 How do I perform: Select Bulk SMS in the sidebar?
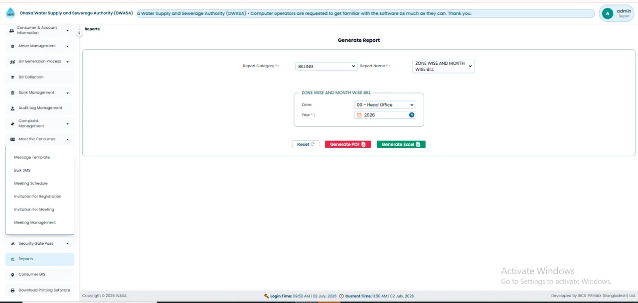pyautogui.click(x=22, y=170)
